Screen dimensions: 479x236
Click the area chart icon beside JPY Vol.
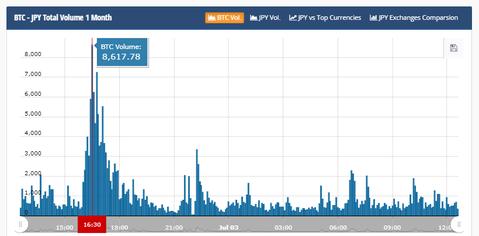254,18
